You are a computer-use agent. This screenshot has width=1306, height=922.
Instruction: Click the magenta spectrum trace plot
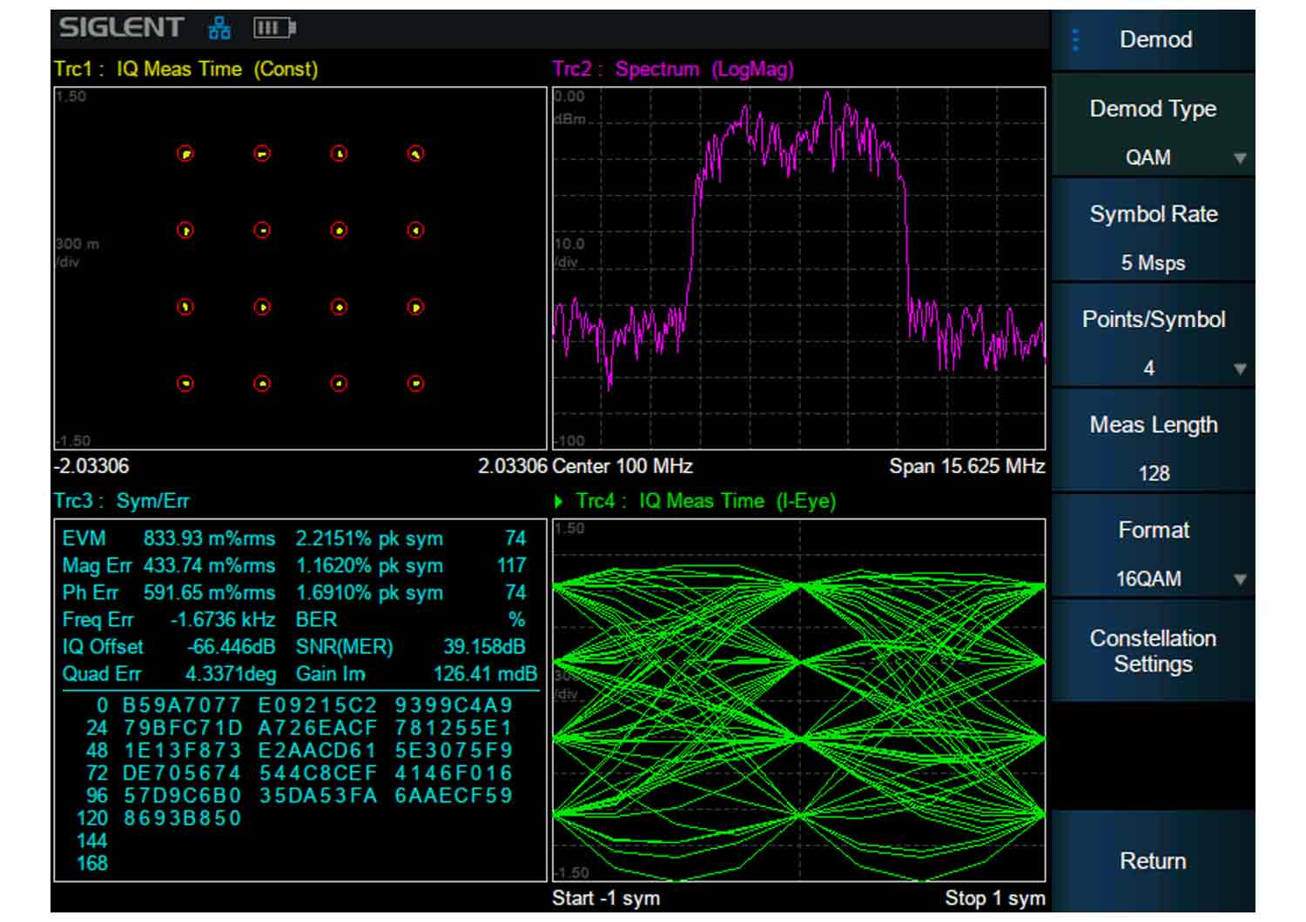(x=799, y=268)
